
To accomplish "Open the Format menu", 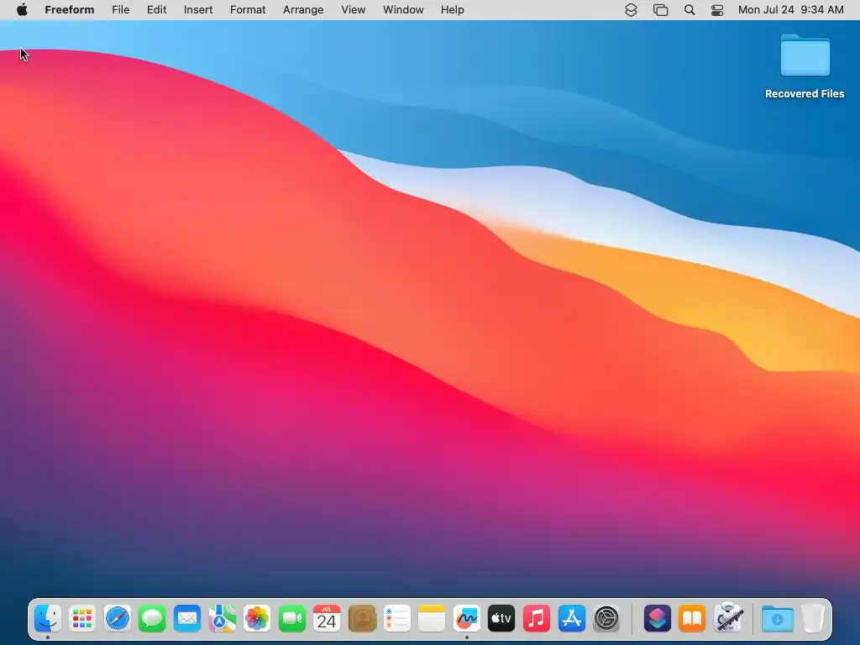I will [248, 10].
